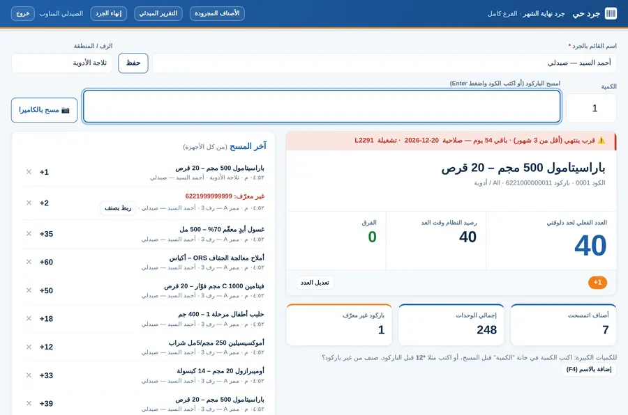Open the الأصناف المجرودة counted items list
Screen dimensions: 628x415
pos(217,14)
